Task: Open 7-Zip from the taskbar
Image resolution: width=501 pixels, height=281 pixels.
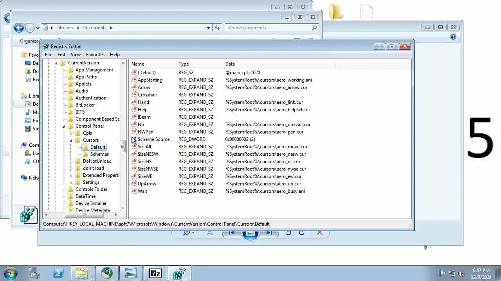Action: click(x=155, y=274)
